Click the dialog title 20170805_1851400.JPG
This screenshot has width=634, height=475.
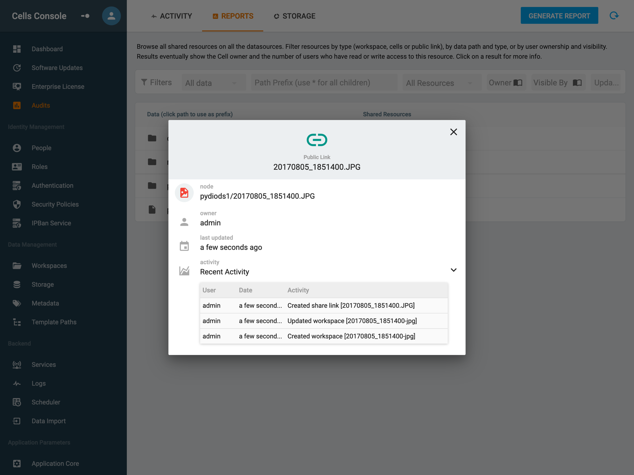pos(317,167)
